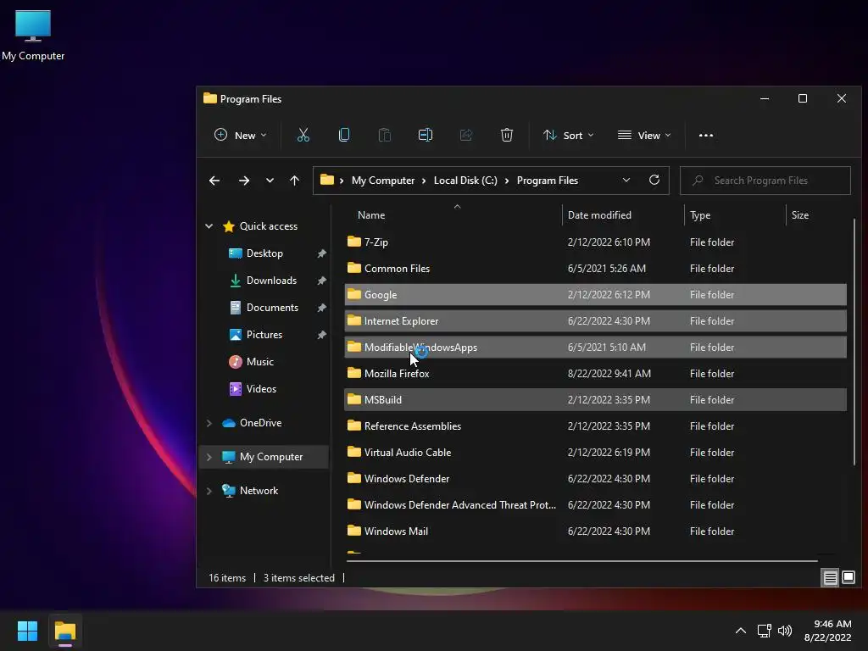
Task: Click the Paste clipboard icon
Action: pos(385,135)
